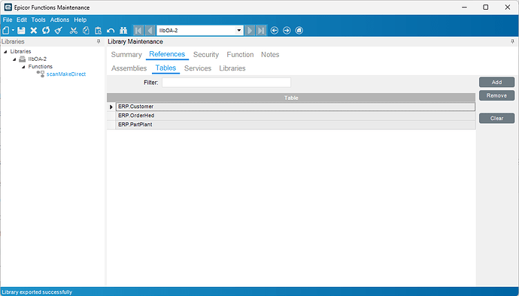
Task: Click the Clear broom toolbar icon
Action: pyautogui.click(x=59, y=31)
